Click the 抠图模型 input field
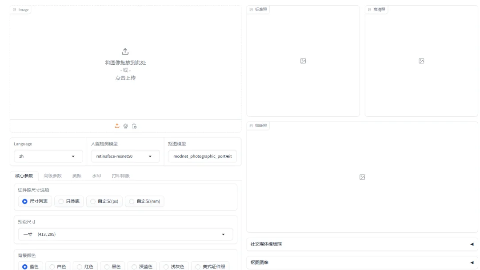This screenshot has width=480, height=270. click(x=202, y=156)
